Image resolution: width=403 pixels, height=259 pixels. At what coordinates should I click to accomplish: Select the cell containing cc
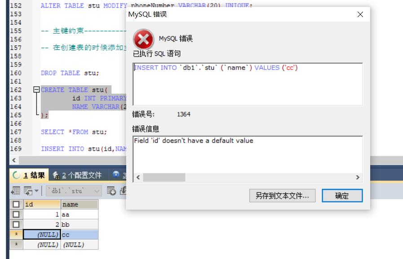[x=80, y=235]
